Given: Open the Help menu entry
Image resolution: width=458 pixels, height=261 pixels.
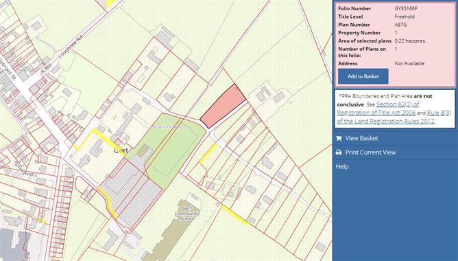Looking at the screenshot, I should click(x=342, y=166).
